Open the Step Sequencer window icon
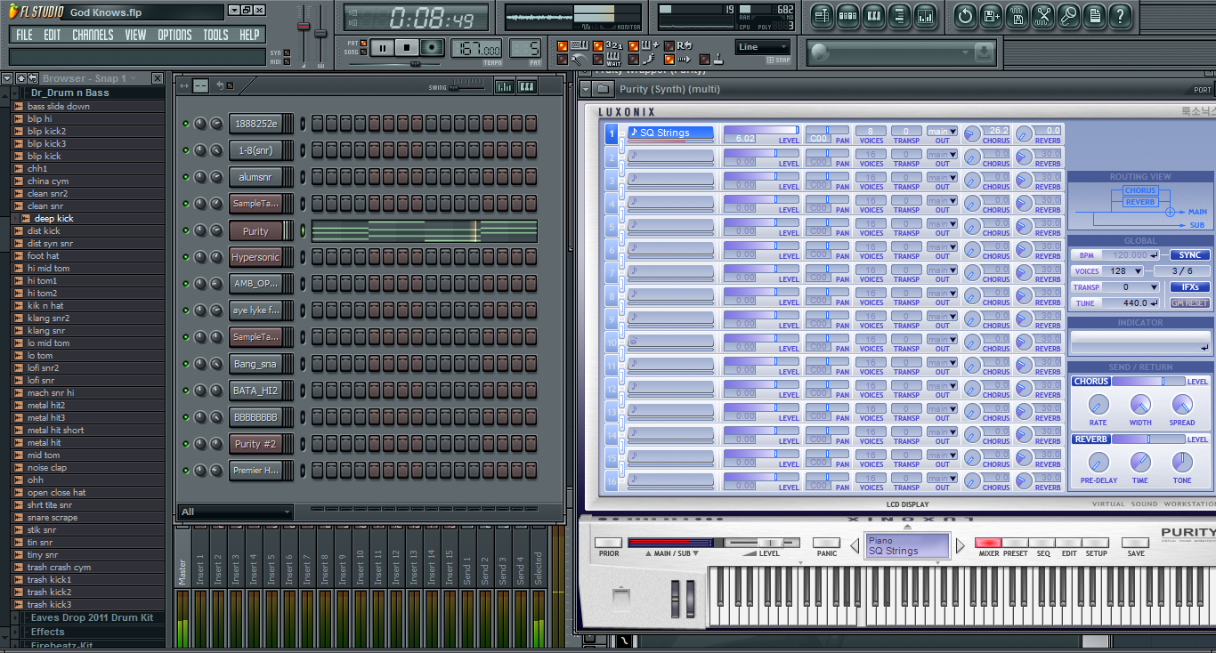Image resolution: width=1216 pixels, height=653 pixels. 848,15
